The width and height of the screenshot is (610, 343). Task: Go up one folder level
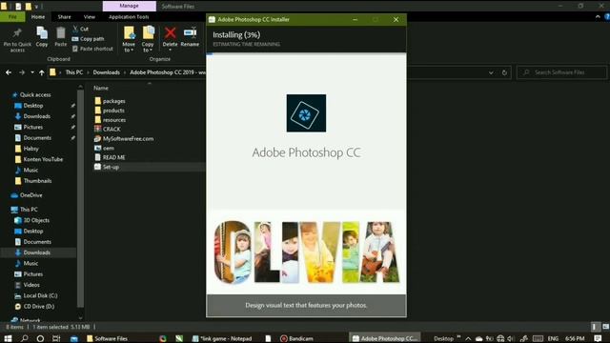42,72
